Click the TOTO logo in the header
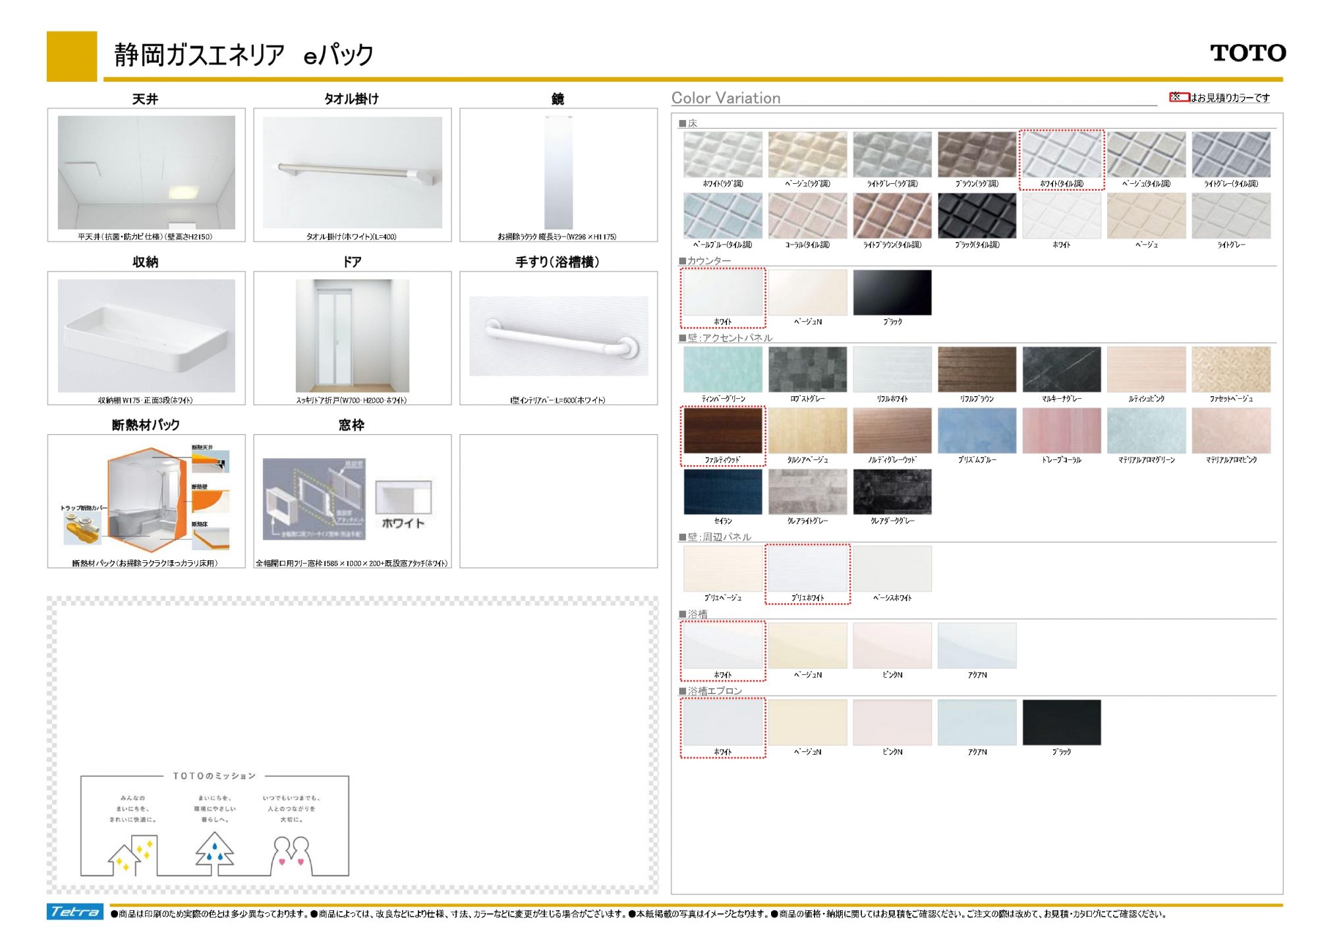This screenshot has height=932, width=1318. pos(1247,53)
